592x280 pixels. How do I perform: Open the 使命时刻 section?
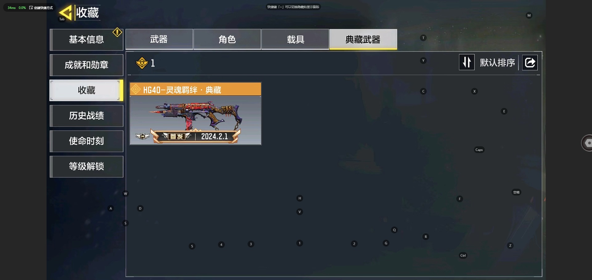click(86, 141)
